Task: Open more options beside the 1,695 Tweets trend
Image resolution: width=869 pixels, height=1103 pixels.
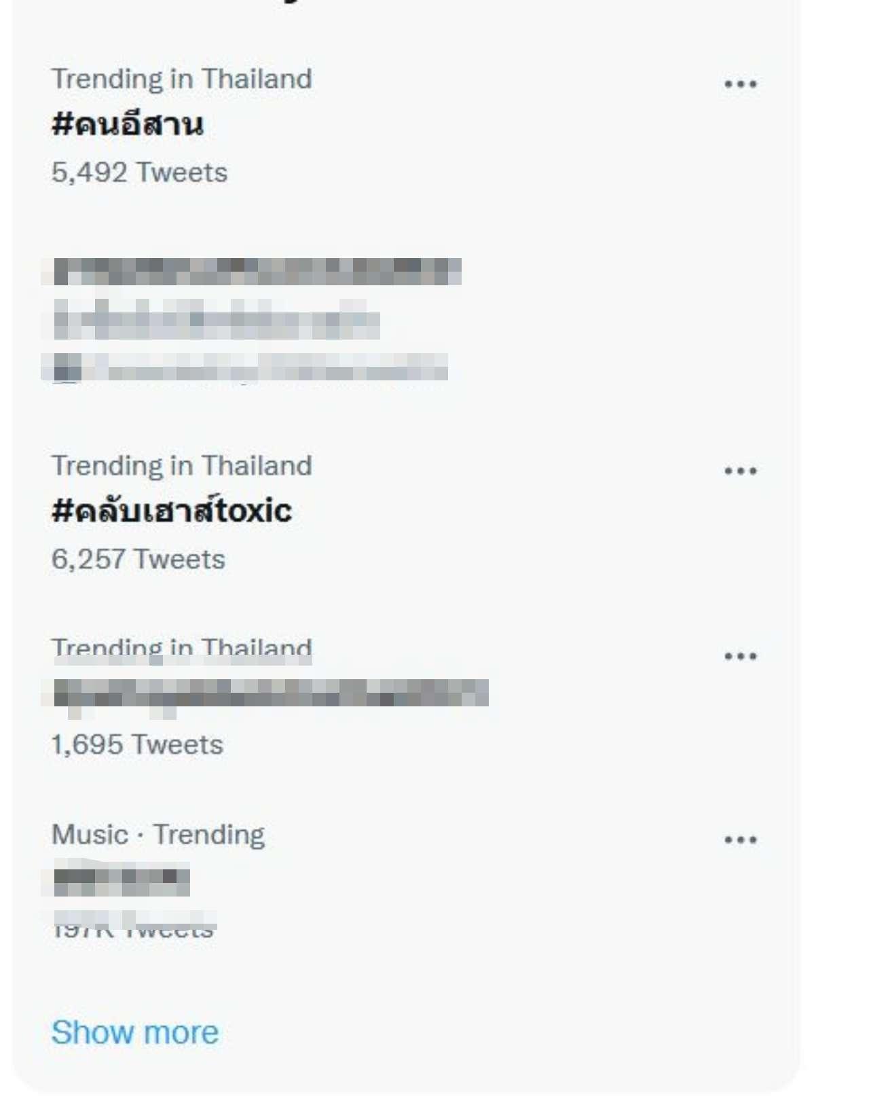Action: tap(740, 656)
